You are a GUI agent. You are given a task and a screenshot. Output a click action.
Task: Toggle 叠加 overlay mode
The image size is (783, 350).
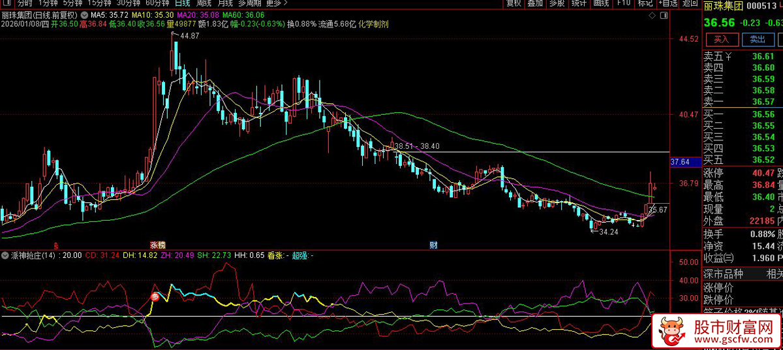(x=535, y=3)
